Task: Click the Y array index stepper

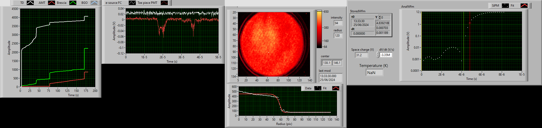Action: (380, 17)
